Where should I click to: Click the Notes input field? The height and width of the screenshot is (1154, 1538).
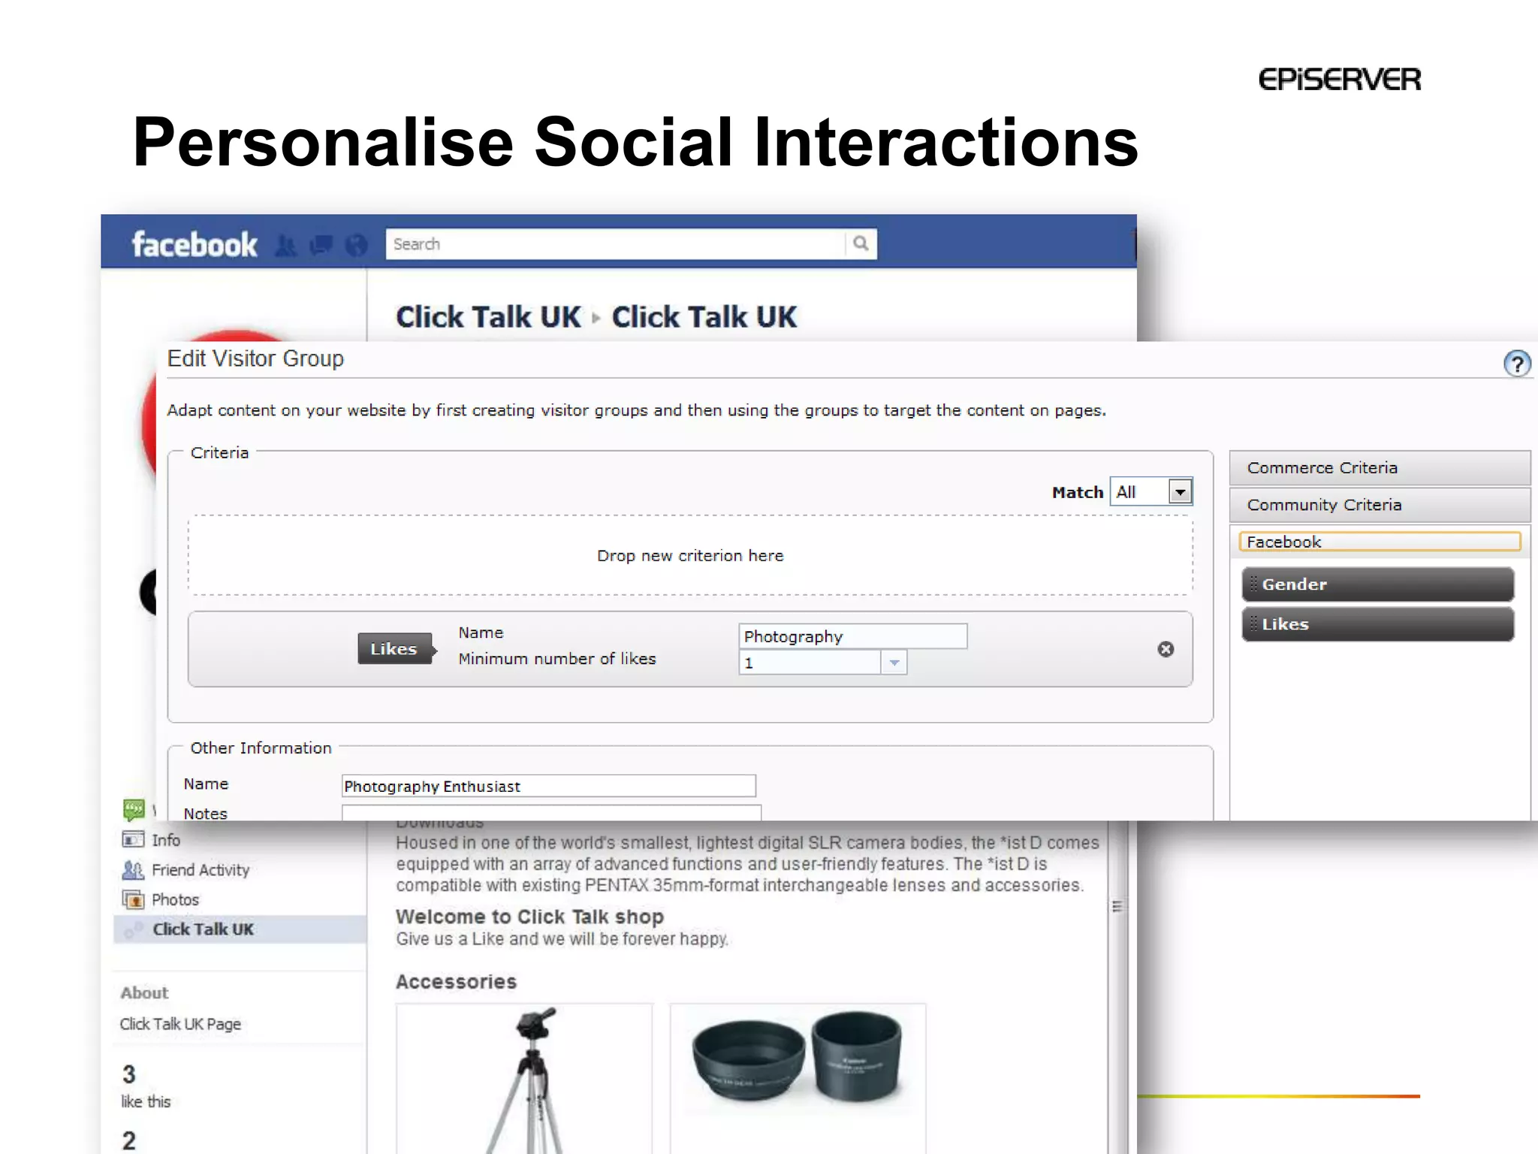point(552,813)
